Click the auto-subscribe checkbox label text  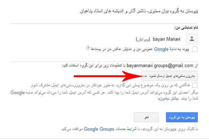(x=110, y=85)
